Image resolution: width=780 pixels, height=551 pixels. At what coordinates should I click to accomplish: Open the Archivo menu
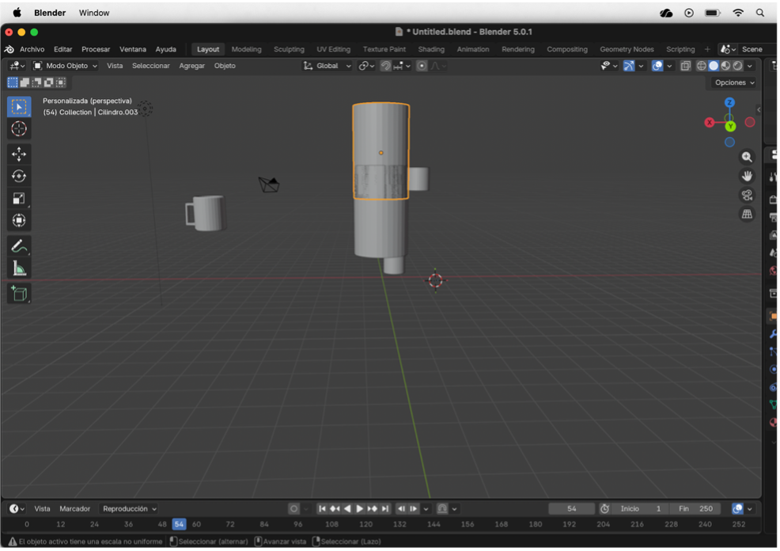32,49
